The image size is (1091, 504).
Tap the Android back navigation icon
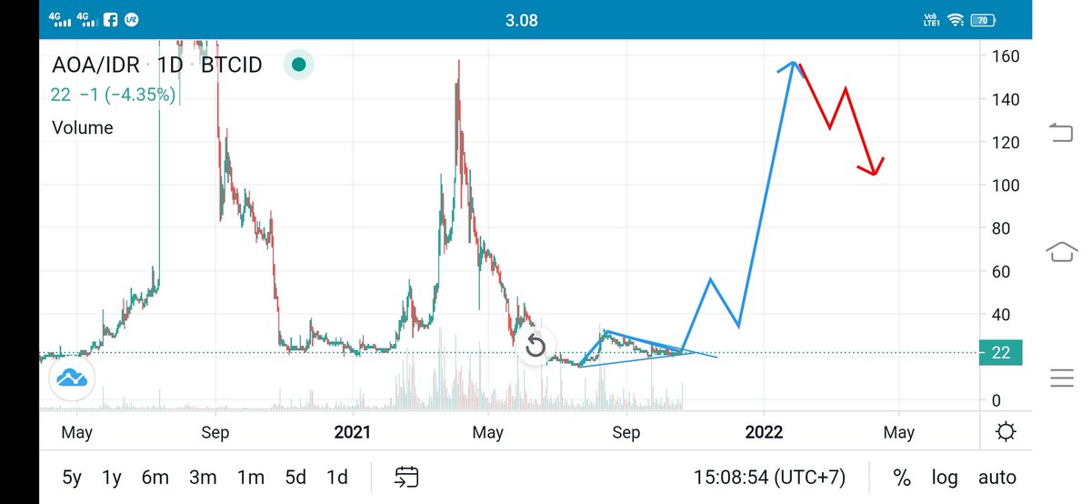pos(1061,133)
